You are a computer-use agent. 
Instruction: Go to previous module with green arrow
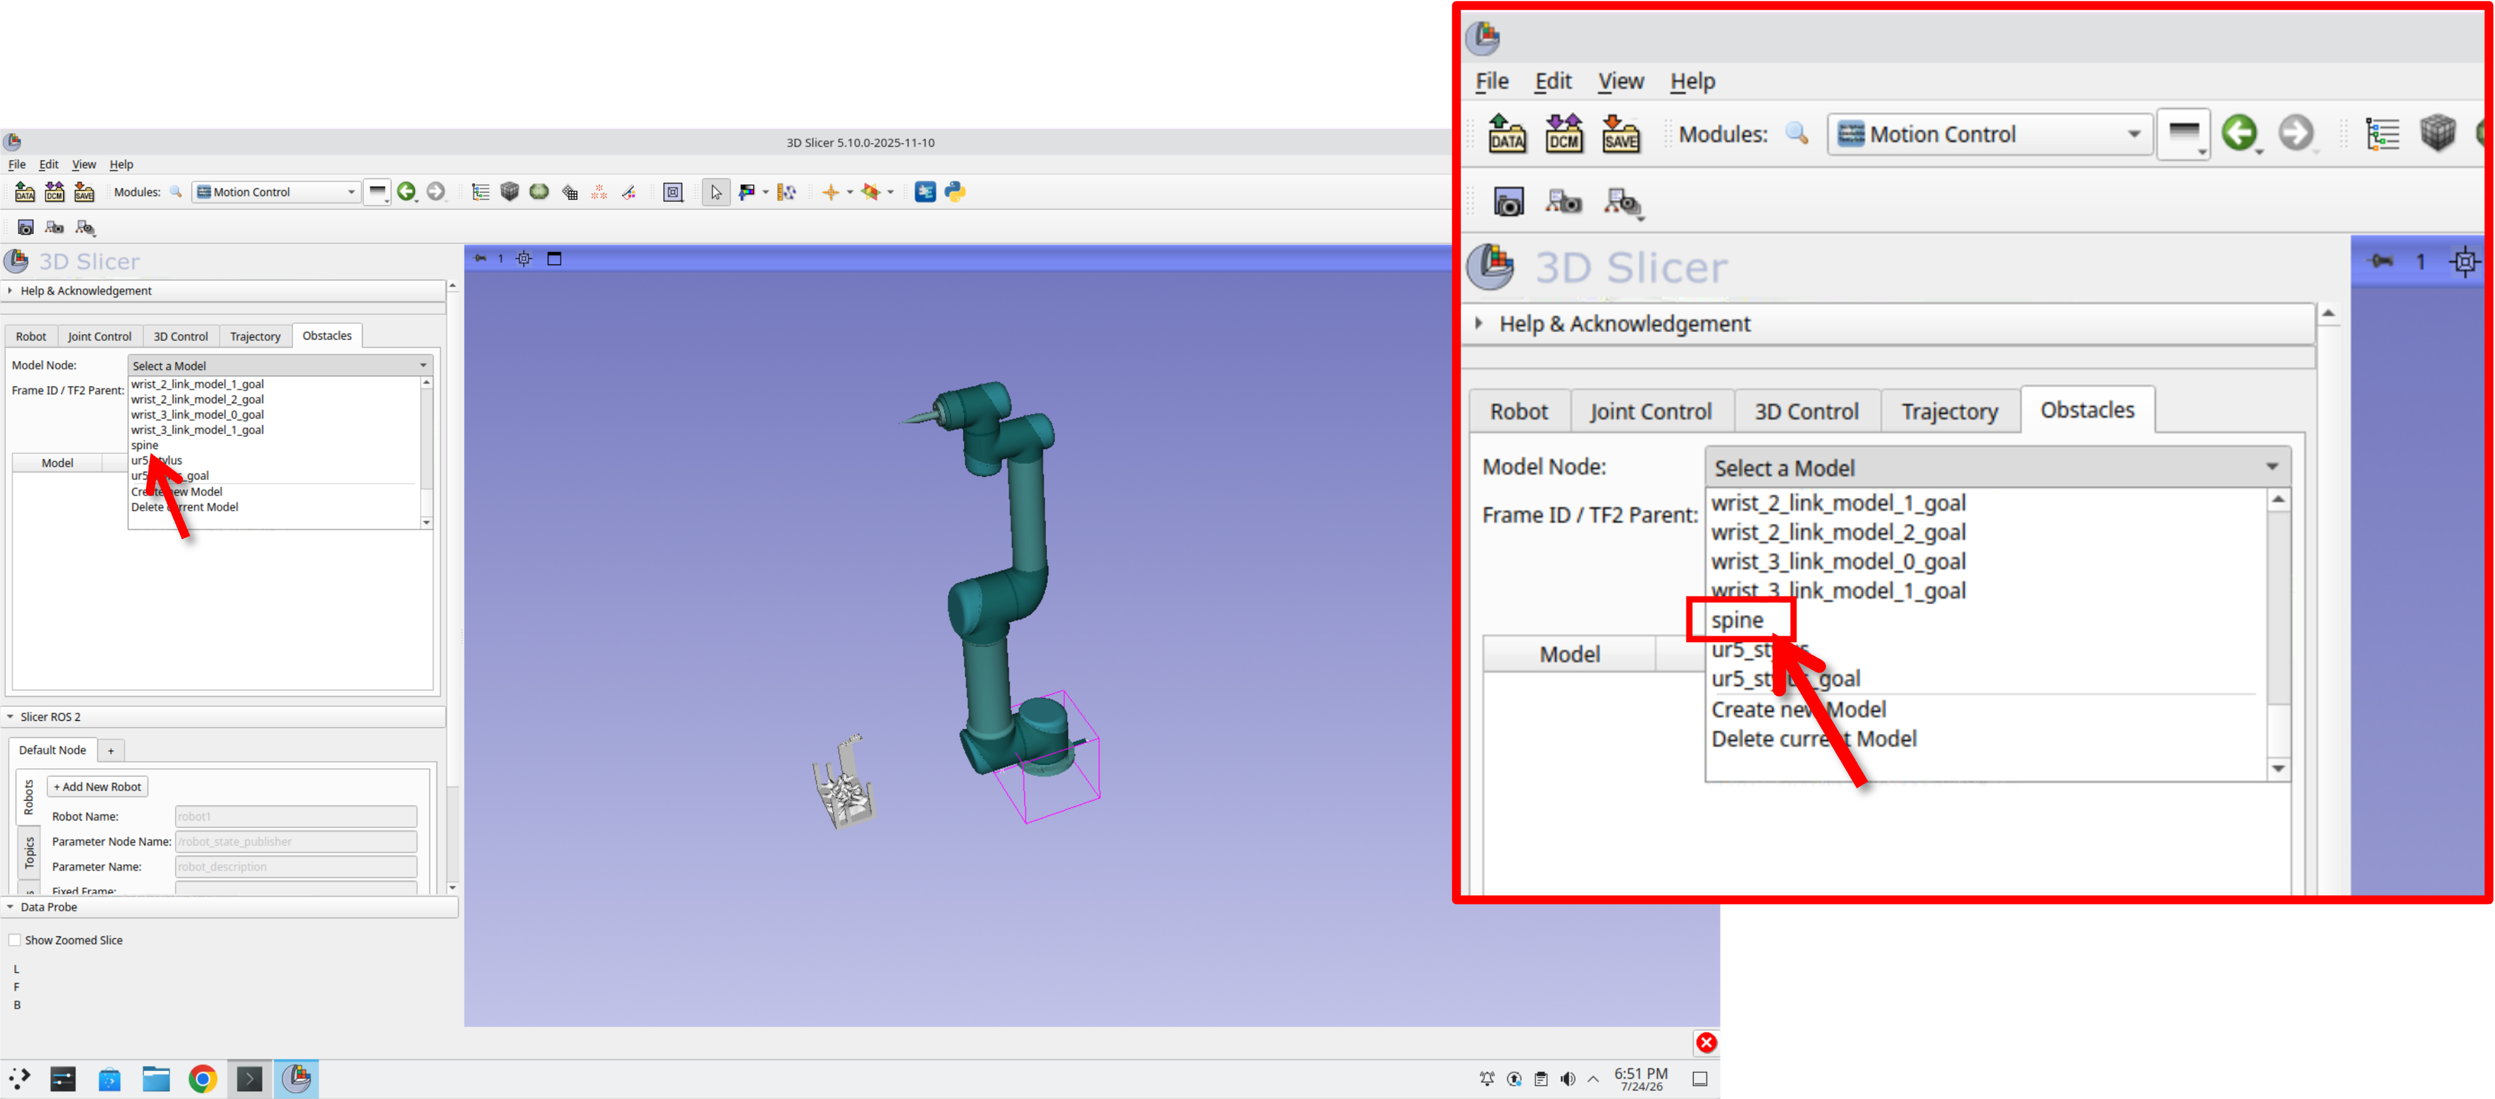pyautogui.click(x=406, y=192)
